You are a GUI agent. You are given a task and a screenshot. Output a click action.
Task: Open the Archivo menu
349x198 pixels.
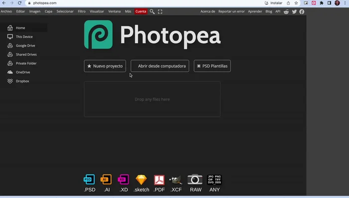point(6,11)
